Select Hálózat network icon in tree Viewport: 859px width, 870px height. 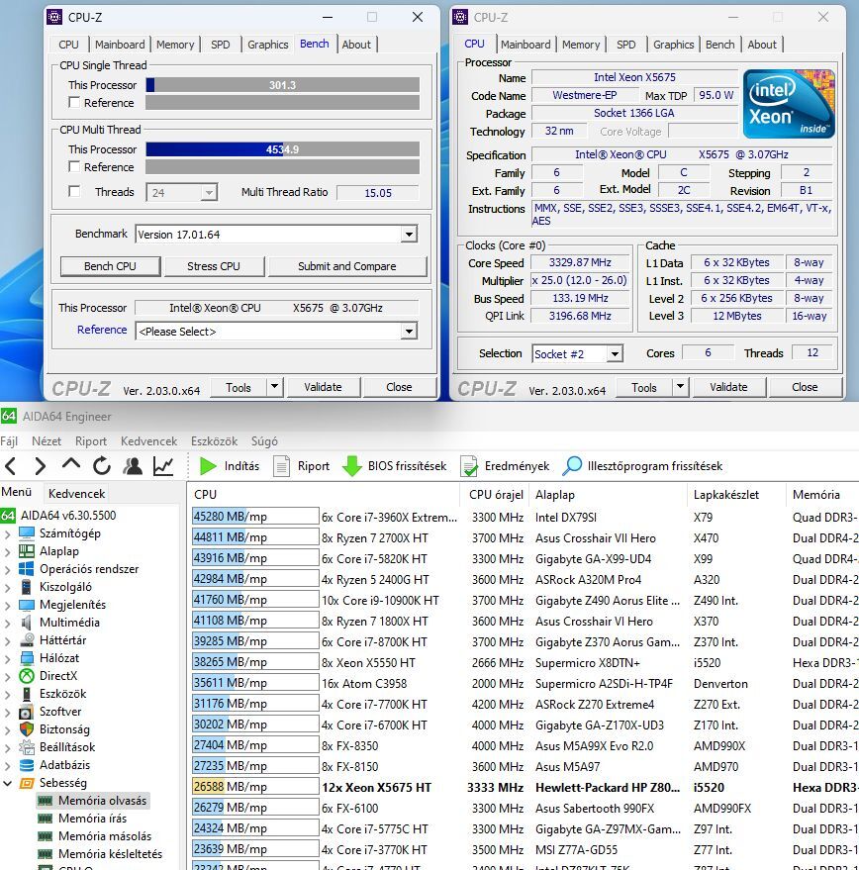click(27, 657)
